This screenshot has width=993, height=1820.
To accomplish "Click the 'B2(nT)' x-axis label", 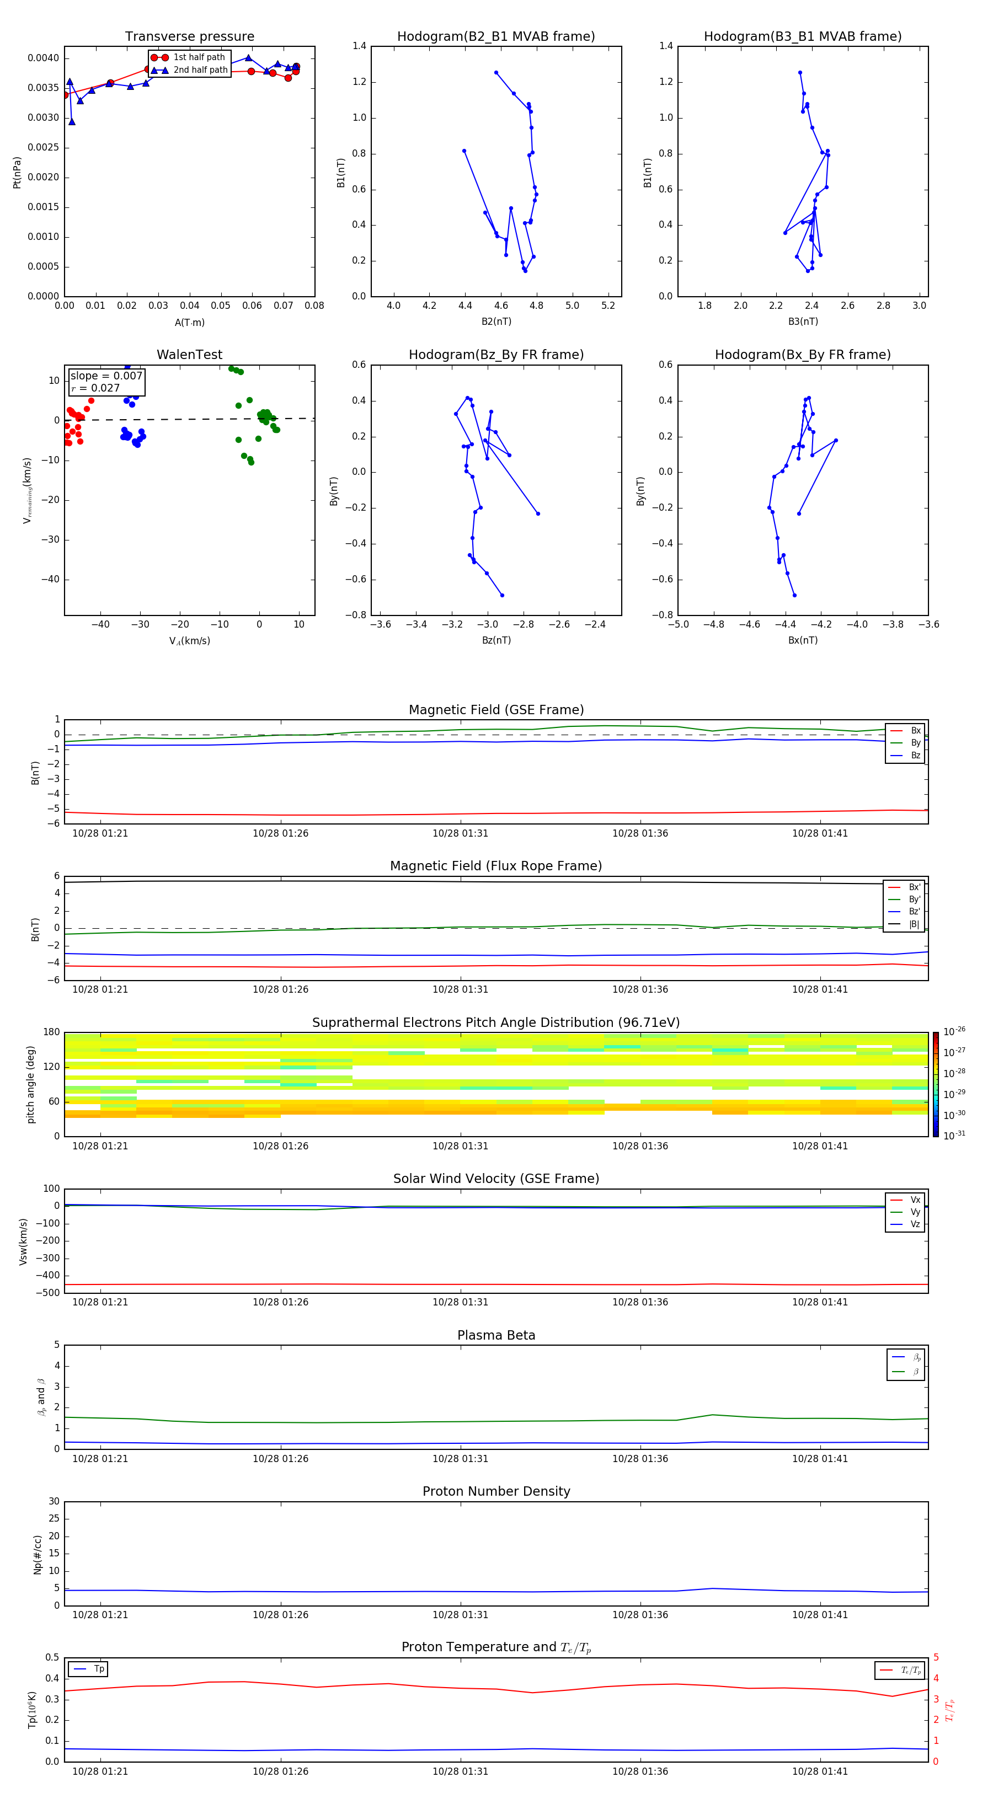I will pos(496,322).
